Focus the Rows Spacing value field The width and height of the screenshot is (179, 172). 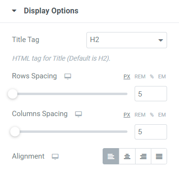[151, 94]
